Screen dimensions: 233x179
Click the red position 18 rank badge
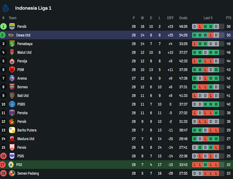point(3,173)
